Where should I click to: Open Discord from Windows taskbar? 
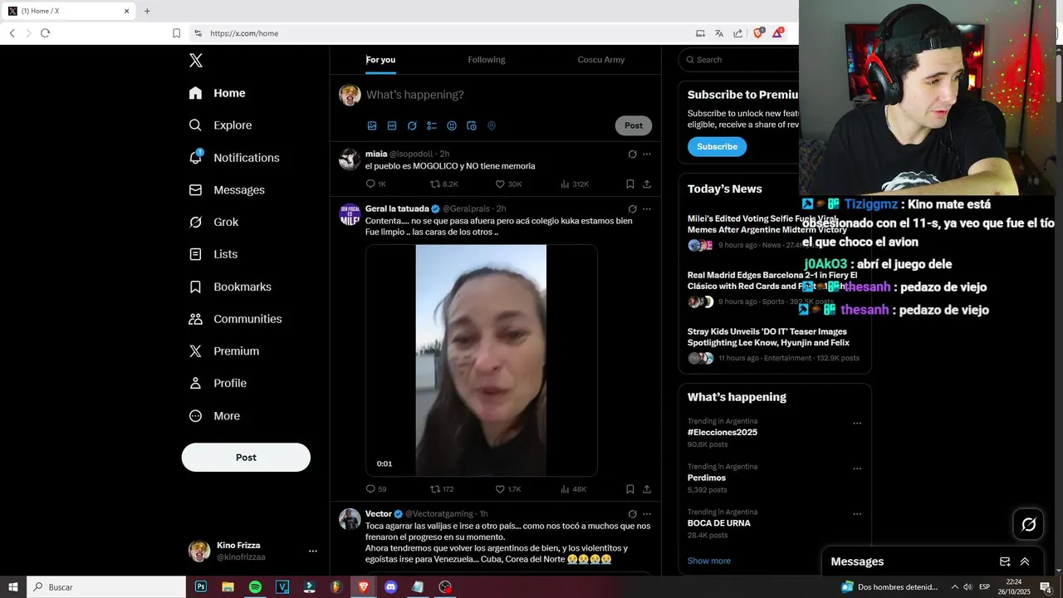(390, 587)
